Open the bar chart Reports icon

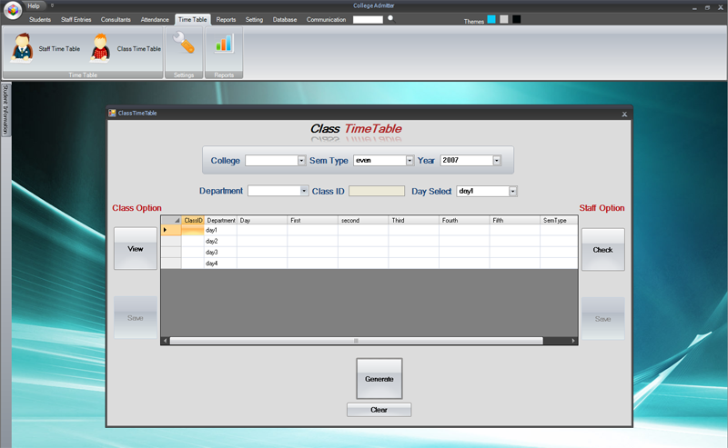tap(224, 43)
